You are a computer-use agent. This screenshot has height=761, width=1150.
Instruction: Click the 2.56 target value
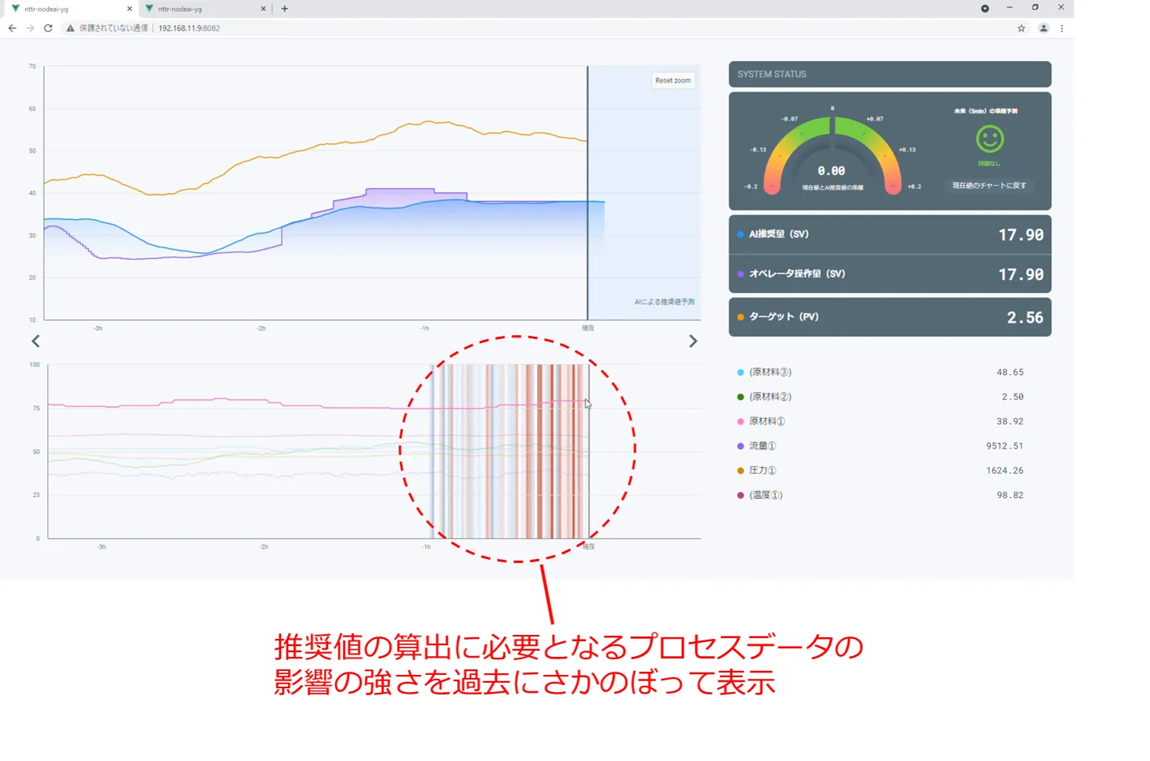click(x=1025, y=318)
